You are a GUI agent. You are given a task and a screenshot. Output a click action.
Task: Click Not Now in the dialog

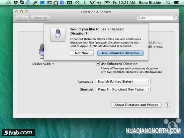coord(82,53)
